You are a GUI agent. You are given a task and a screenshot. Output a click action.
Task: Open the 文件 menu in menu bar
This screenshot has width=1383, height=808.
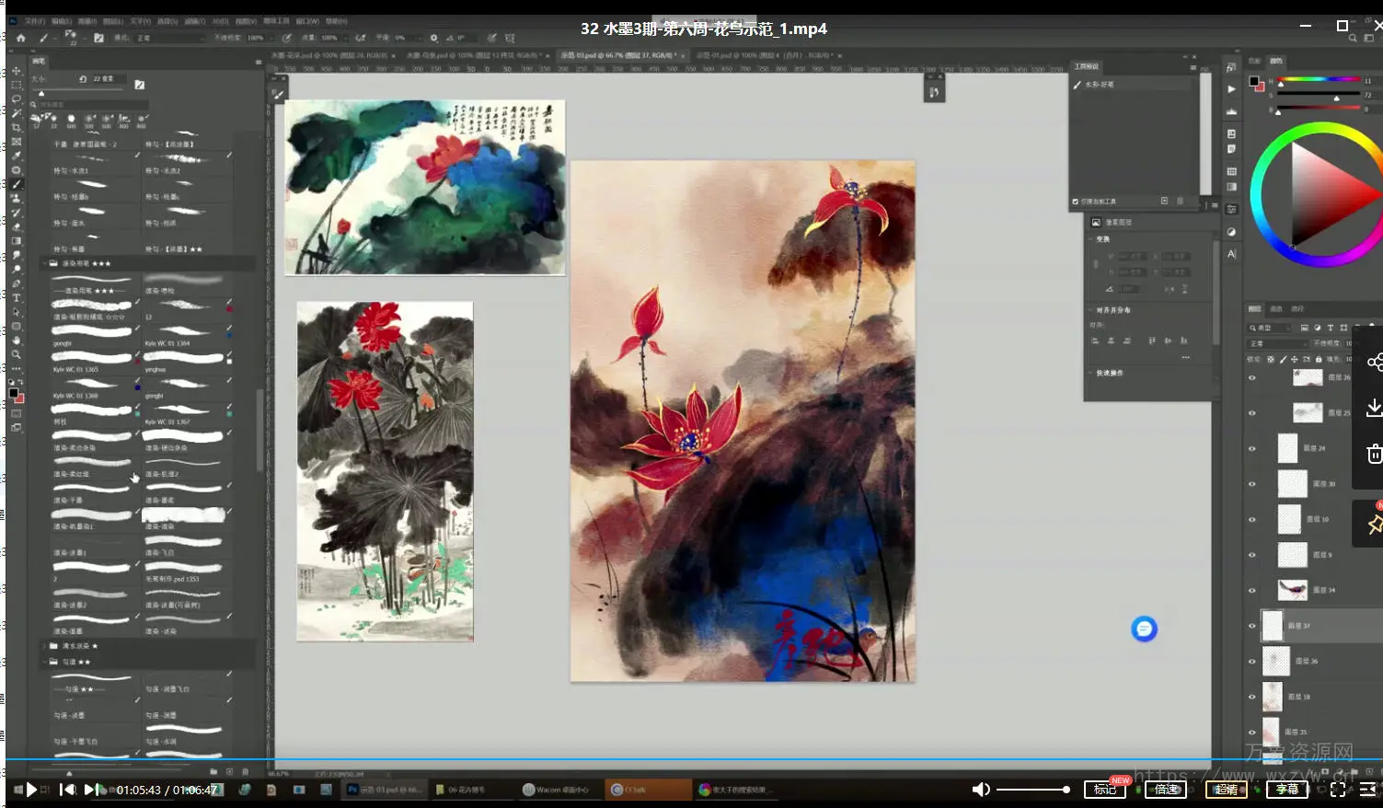tap(34, 20)
